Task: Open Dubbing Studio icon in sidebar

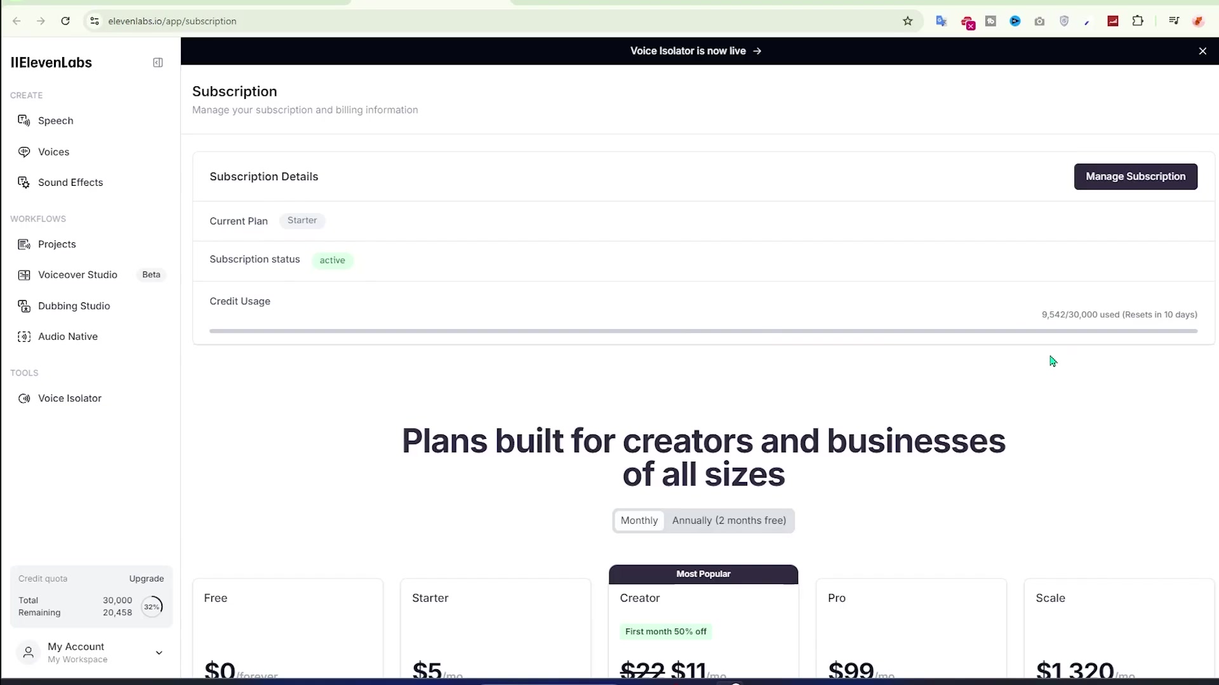Action: pos(24,306)
